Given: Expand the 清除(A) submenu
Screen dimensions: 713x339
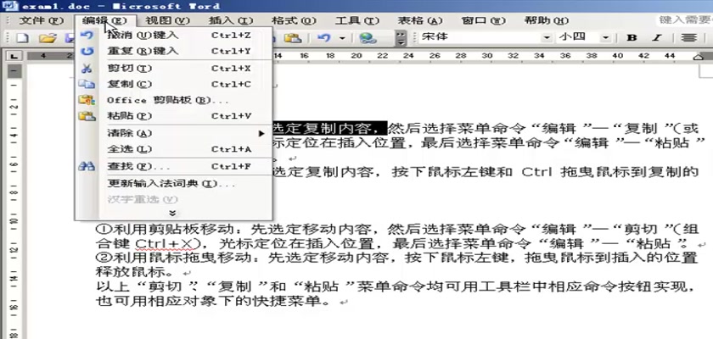Looking at the screenshot, I should coord(174,133).
